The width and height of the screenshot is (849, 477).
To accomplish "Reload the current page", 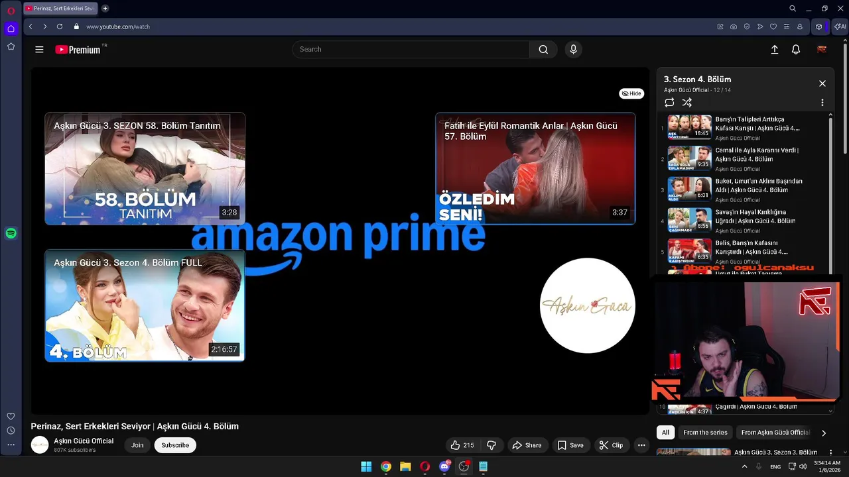I will click(60, 26).
